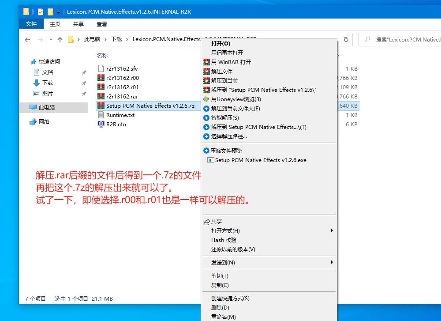The image size is (441, 321).
Task: Click the WinRAR icon beside r2r13162.r00
Action: click(x=101, y=78)
